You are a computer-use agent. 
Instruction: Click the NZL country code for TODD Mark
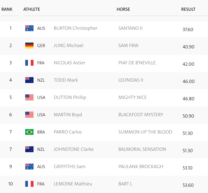point(41,80)
